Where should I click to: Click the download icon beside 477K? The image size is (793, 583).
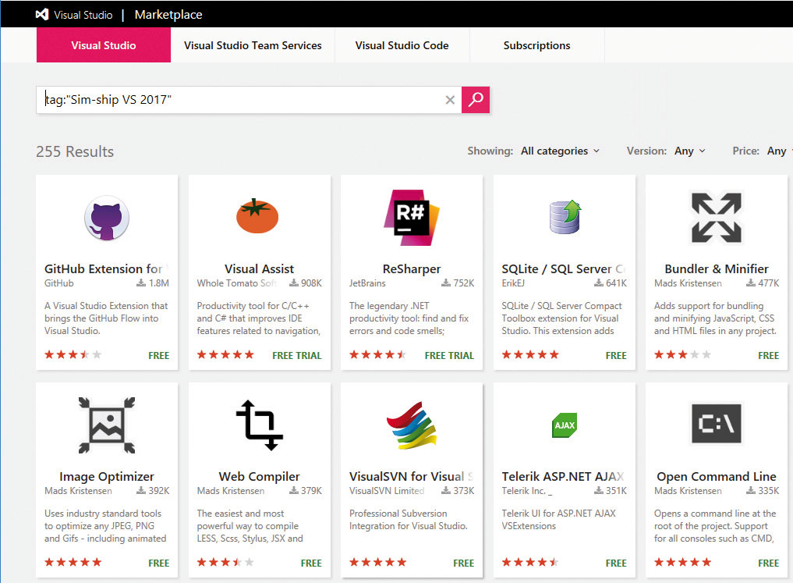(751, 283)
